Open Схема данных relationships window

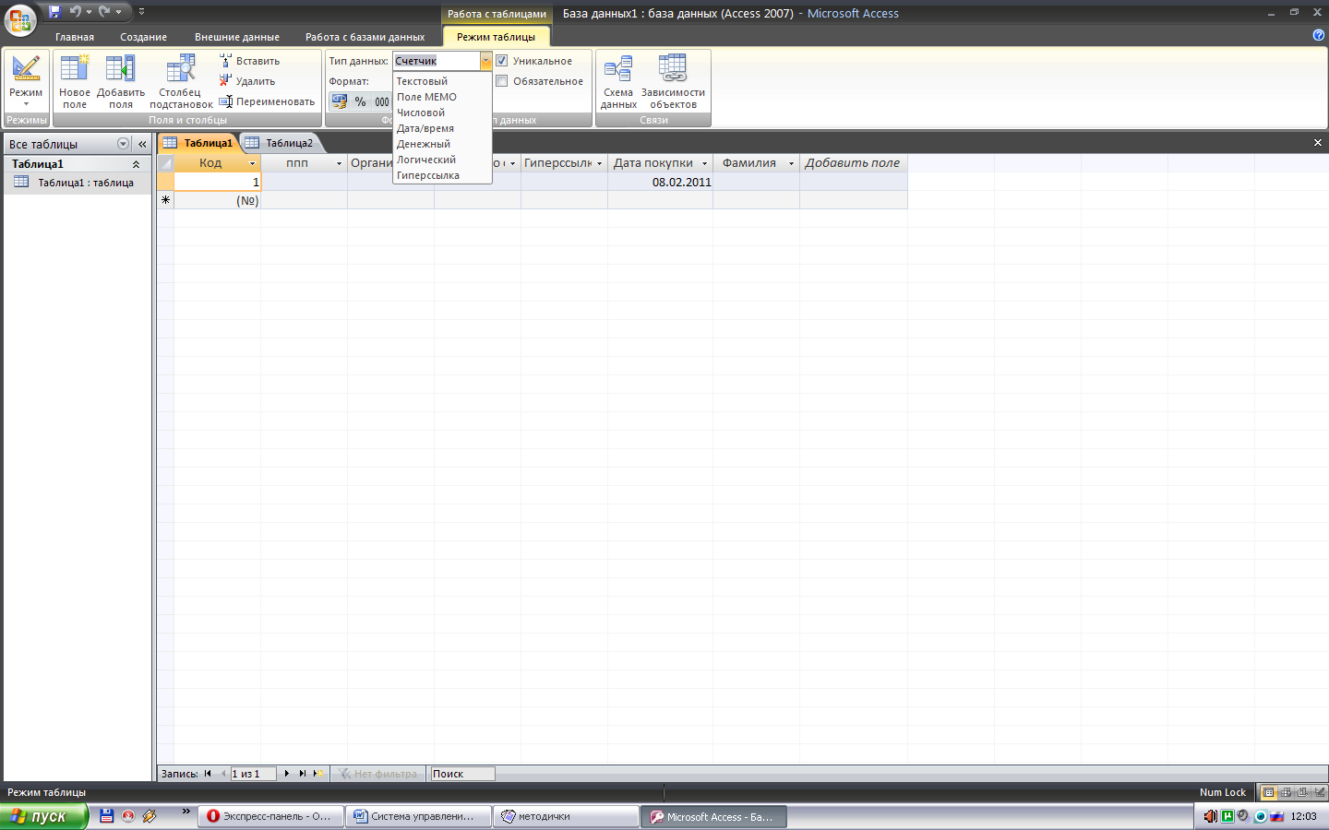click(618, 81)
